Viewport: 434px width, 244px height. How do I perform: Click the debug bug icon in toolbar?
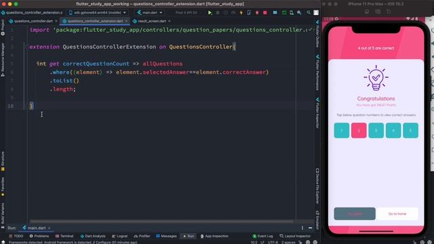point(218,13)
